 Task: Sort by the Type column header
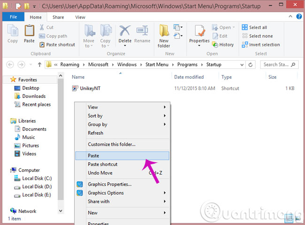[227, 77]
